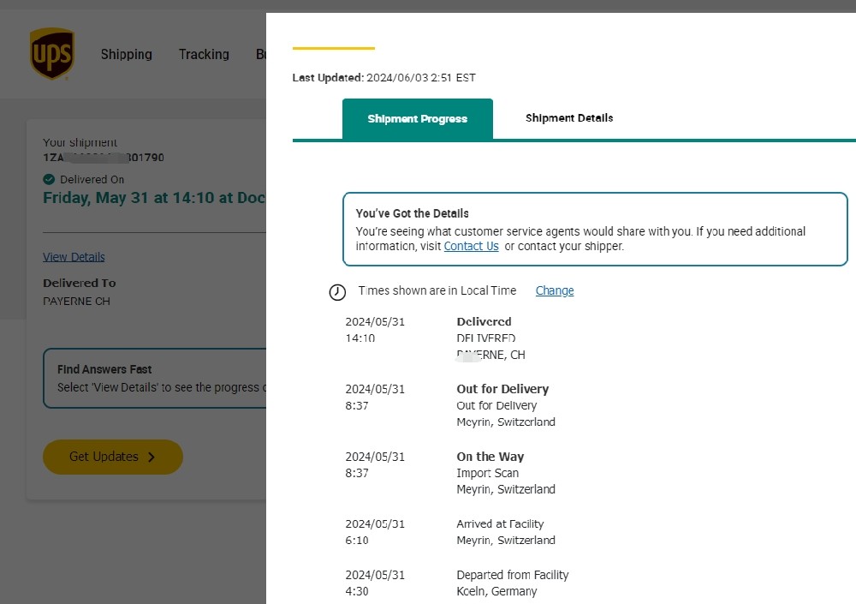Select the tracking number under Your shipment

pos(104,158)
